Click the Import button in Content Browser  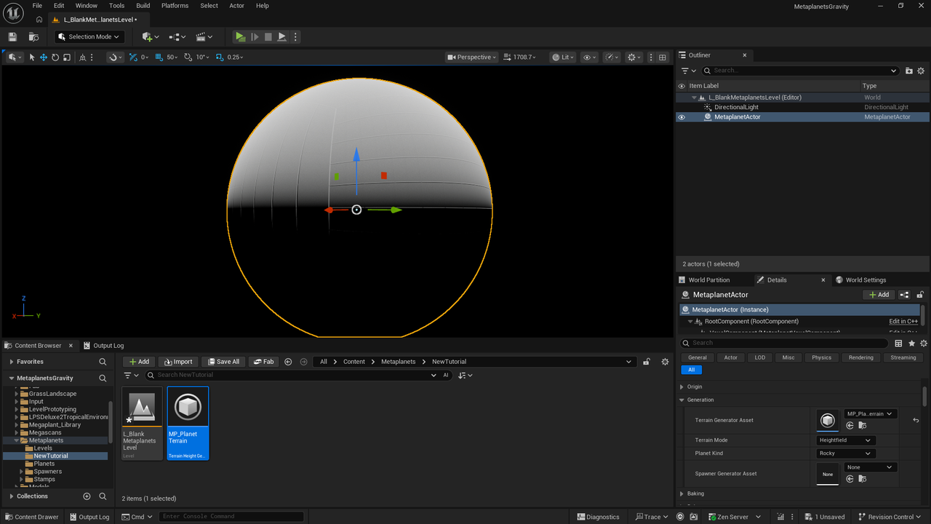tap(178, 362)
